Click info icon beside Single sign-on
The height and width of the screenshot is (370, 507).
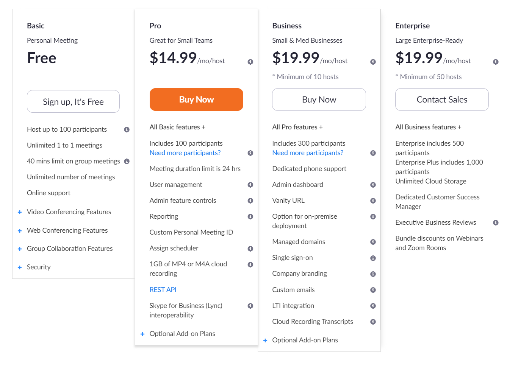[373, 258]
